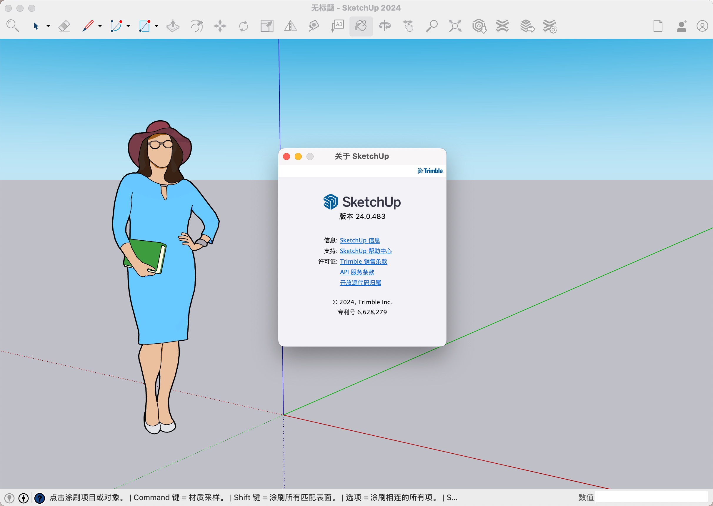Select the Pan hand tool
The height and width of the screenshot is (506, 713).
(x=408, y=26)
